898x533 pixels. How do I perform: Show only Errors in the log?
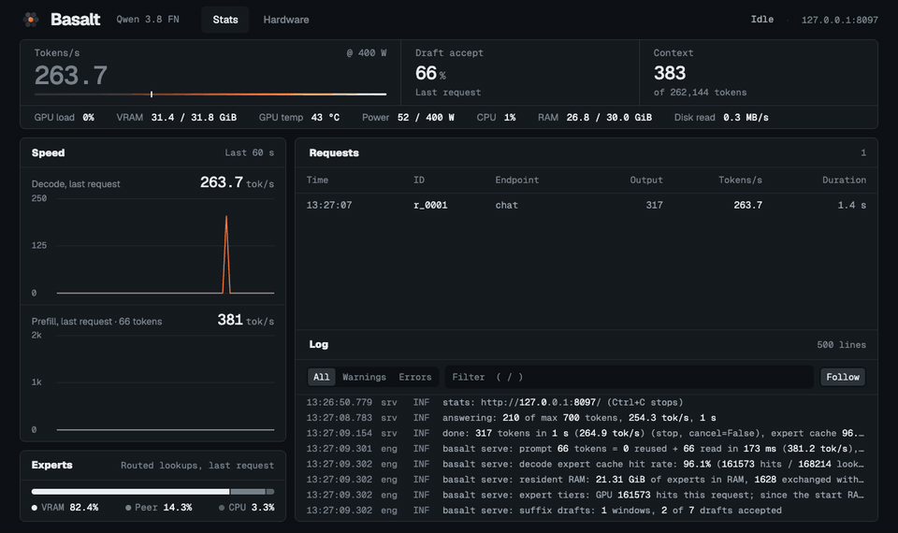coord(415,377)
